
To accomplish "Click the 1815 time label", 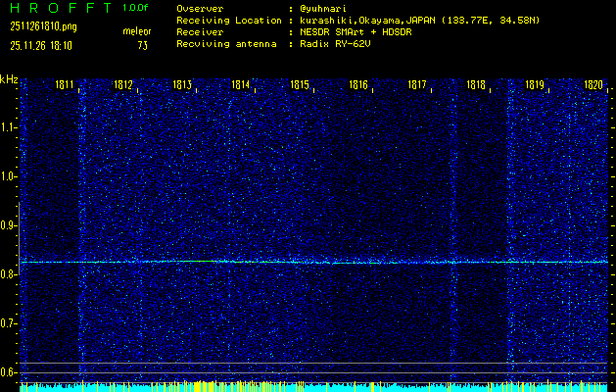I will coord(301,85).
